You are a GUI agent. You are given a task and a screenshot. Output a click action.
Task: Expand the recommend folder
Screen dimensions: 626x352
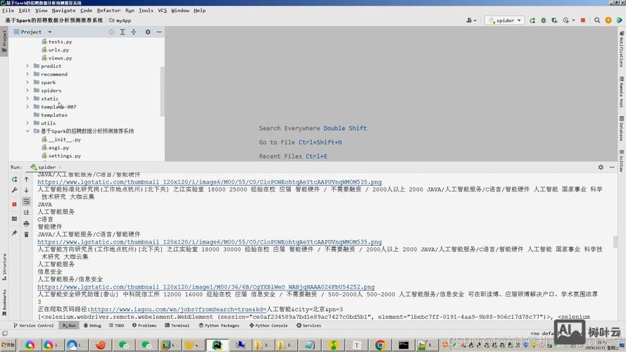pyautogui.click(x=27, y=74)
